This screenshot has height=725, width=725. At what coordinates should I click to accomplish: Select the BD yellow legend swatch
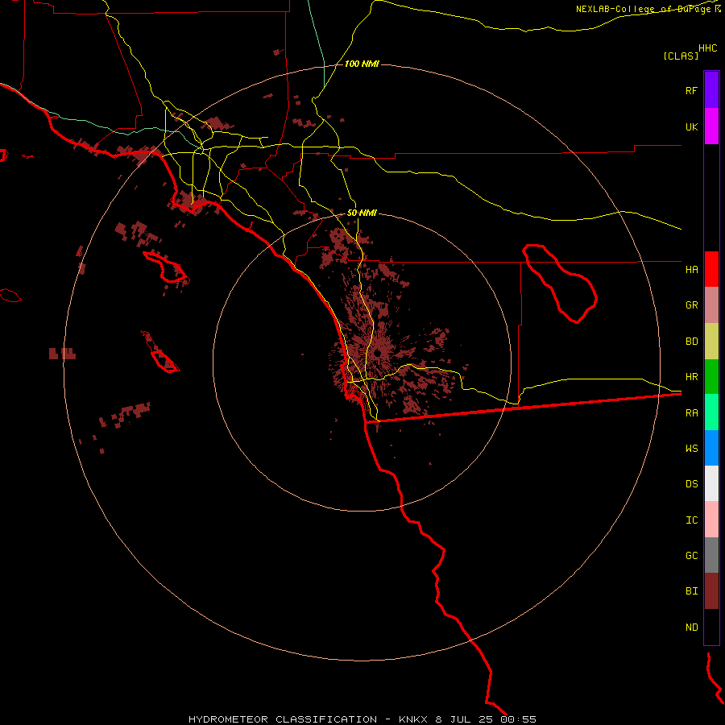click(x=711, y=342)
